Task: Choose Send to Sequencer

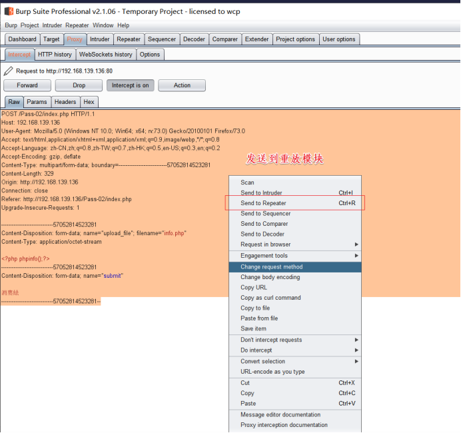Action: (x=295, y=214)
